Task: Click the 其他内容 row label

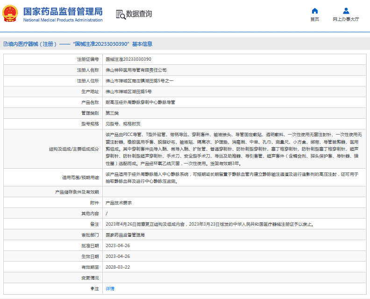Action: (90, 214)
